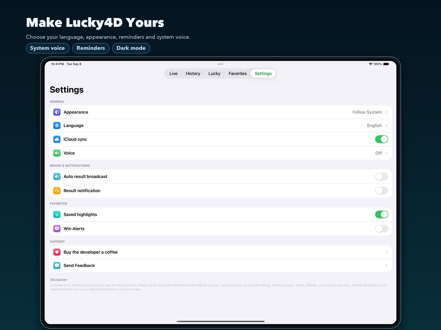Click the English language value
This screenshot has width=441, height=330.
tap(374, 126)
